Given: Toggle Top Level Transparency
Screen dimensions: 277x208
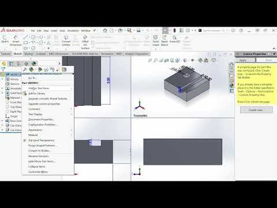Looking at the screenshot, I should 48,140.
